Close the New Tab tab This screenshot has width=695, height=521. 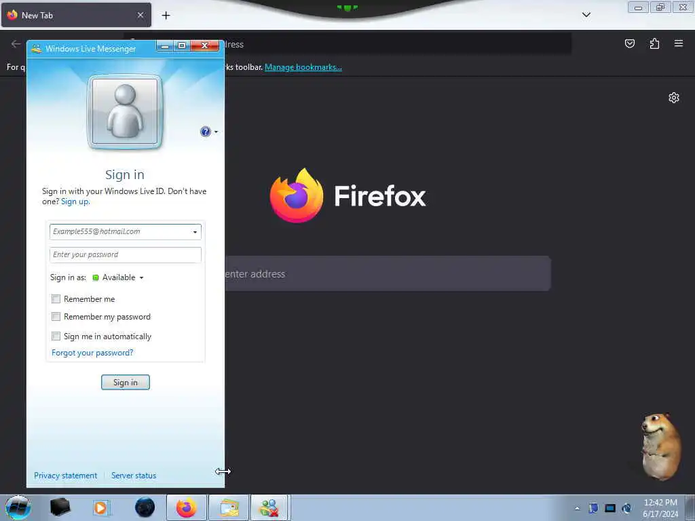click(x=140, y=15)
